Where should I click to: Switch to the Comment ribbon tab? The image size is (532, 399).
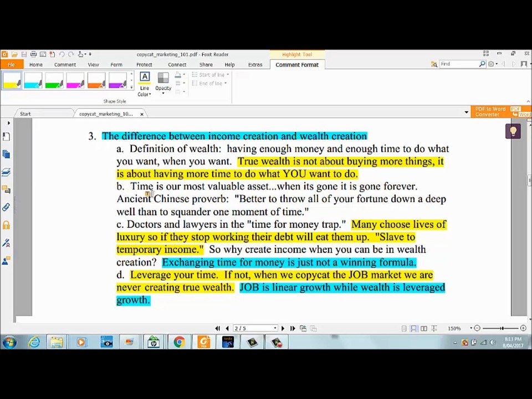[65, 64]
